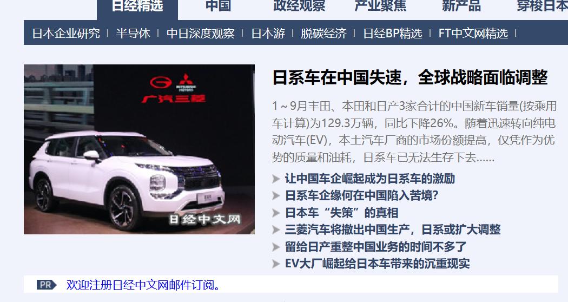Open headline 日系车在中国失速，全球战略面临调整
Viewport: 568px width, 302px height.
(x=410, y=77)
